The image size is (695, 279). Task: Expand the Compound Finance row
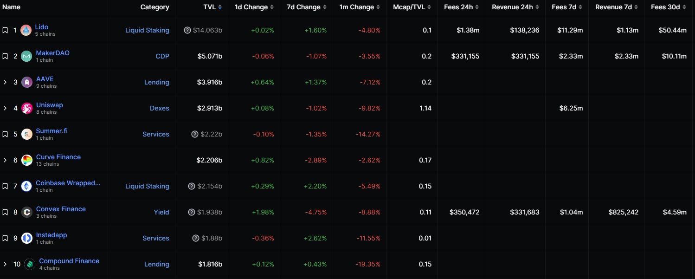(5, 264)
